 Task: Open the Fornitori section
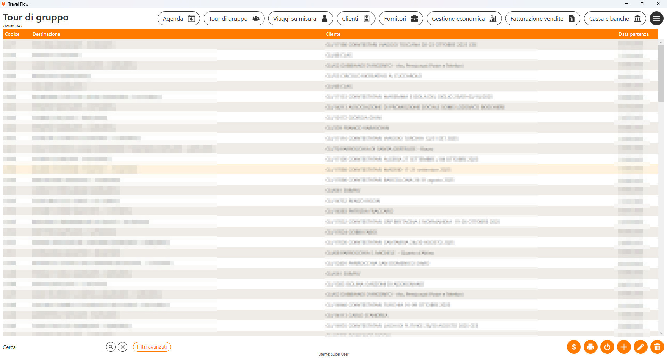[x=401, y=18]
